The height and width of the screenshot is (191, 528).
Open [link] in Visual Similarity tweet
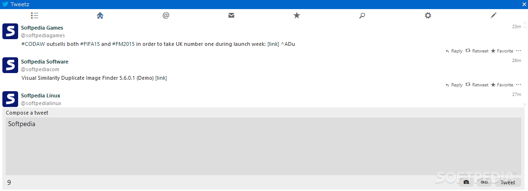[x=161, y=78]
